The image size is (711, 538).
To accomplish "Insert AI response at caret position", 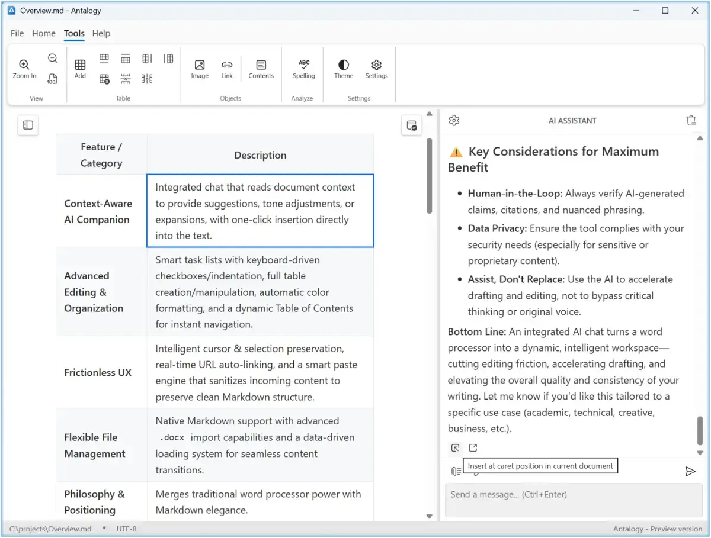I will (454, 448).
